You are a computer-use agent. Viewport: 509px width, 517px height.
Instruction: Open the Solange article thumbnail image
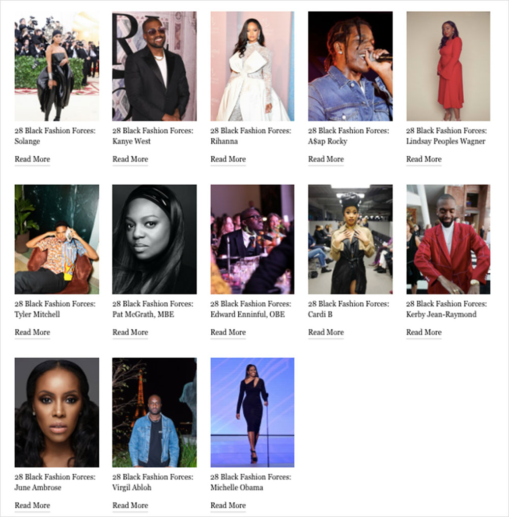[x=56, y=66]
